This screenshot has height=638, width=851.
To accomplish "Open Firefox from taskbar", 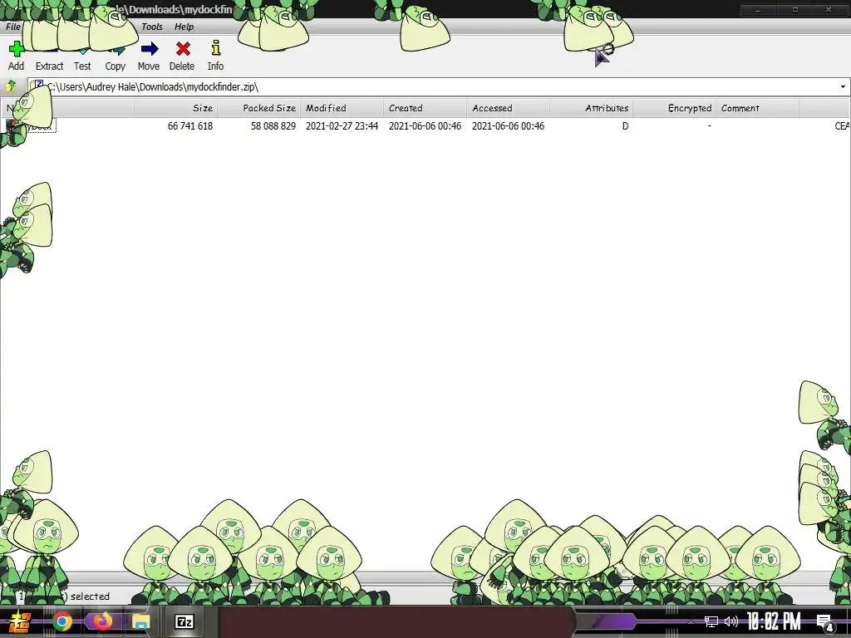I will click(x=101, y=621).
